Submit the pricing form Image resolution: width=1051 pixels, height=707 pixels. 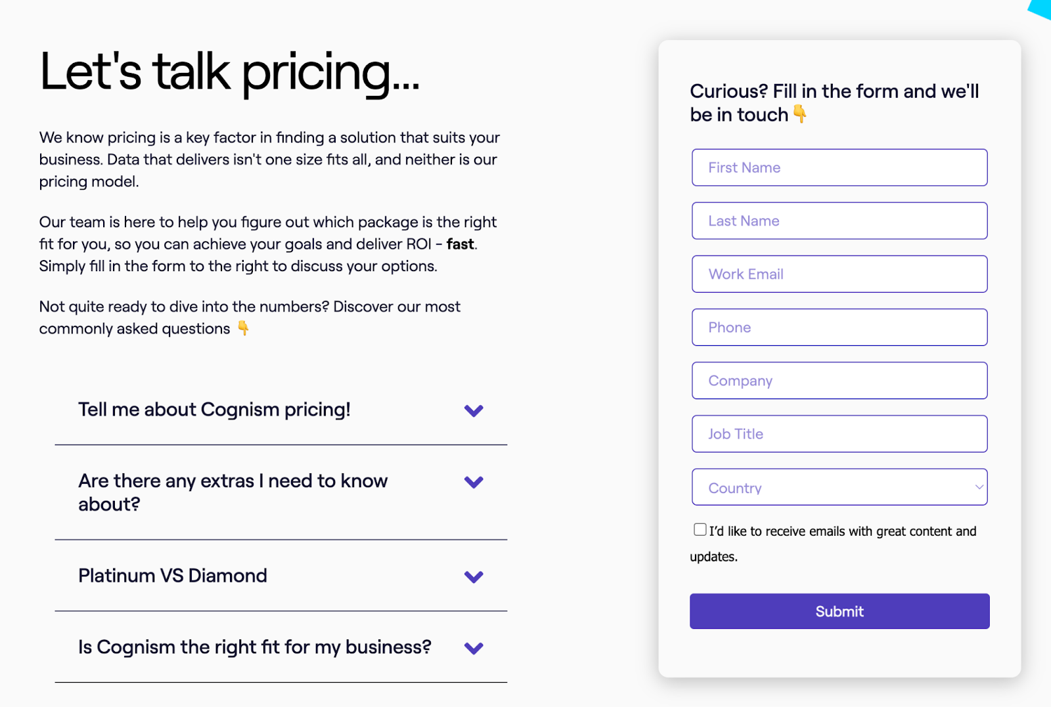(x=839, y=611)
